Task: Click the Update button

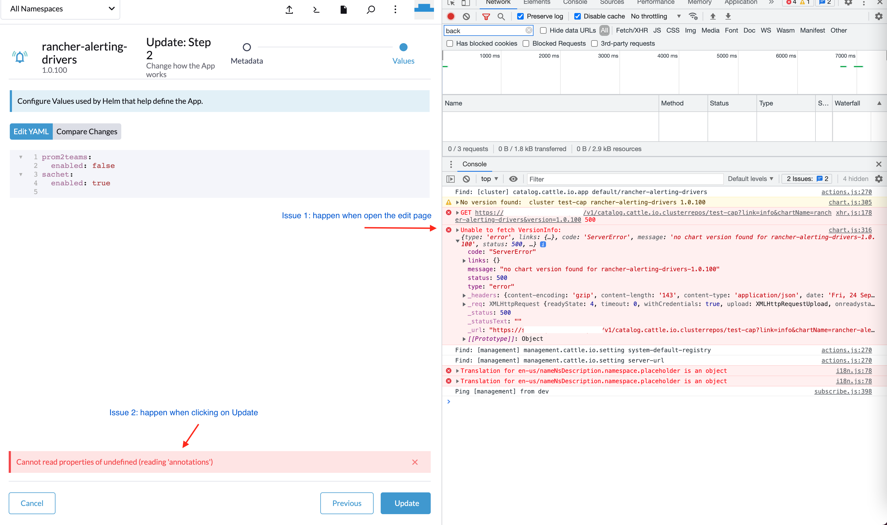Action: click(406, 503)
